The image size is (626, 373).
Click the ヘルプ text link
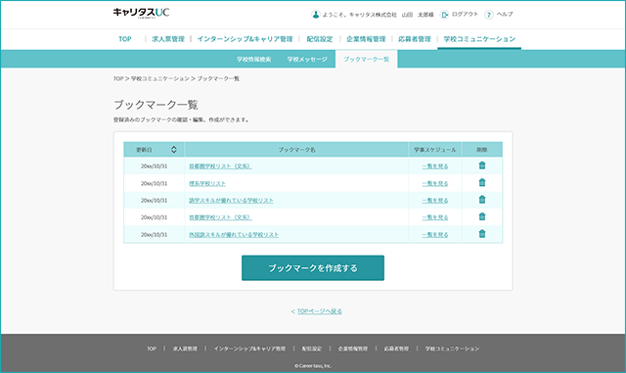(x=505, y=15)
